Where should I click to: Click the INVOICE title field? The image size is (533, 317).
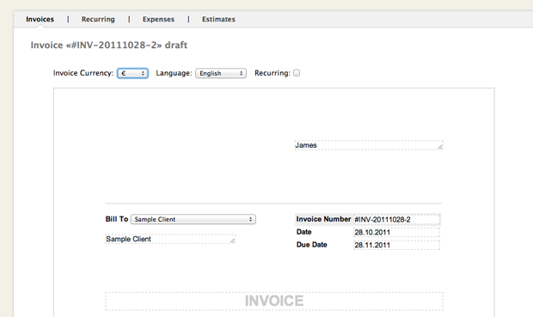coord(274,301)
